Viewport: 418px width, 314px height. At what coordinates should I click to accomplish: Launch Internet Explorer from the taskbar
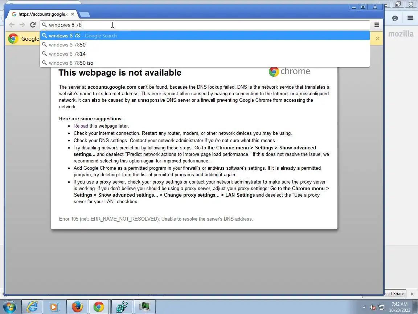pyautogui.click(x=32, y=307)
